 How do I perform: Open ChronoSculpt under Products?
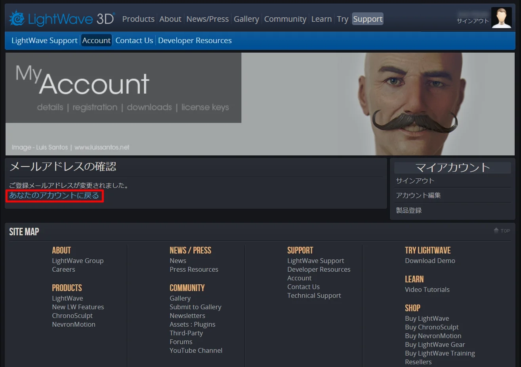point(72,316)
